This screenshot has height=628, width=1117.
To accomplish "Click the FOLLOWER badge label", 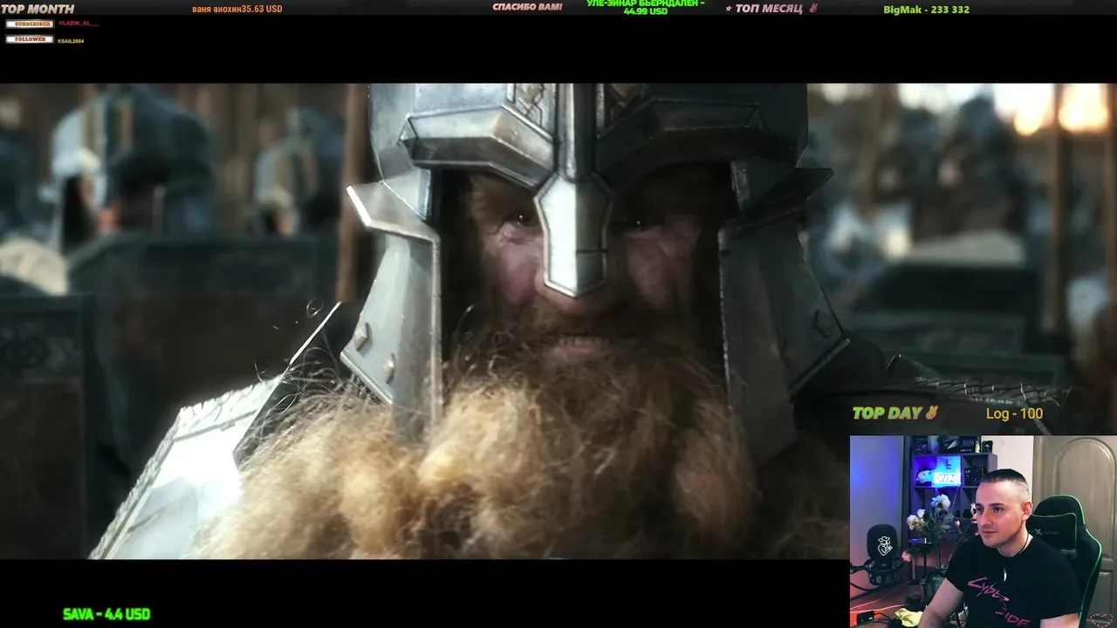I will (30, 39).
